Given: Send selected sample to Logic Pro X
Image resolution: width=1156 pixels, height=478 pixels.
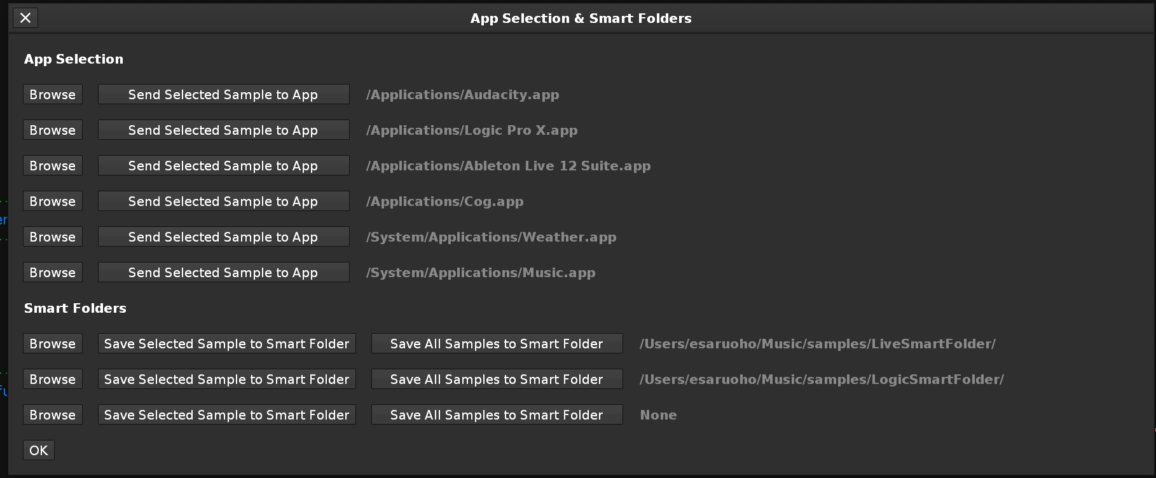Looking at the screenshot, I should [x=223, y=130].
